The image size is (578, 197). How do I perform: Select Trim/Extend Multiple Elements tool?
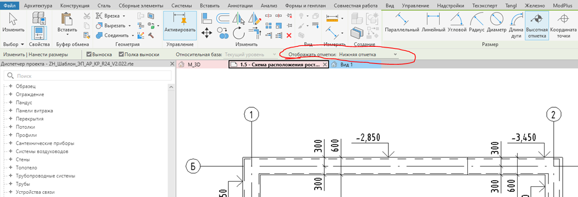[x=279, y=35]
